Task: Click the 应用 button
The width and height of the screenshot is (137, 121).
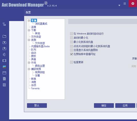Action: [x=125, y=106]
